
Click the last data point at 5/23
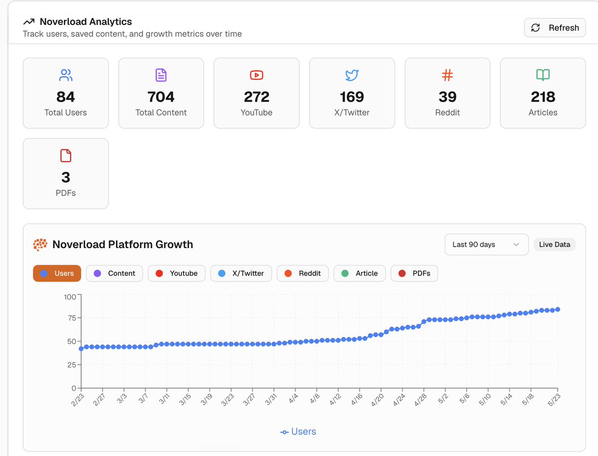[558, 309]
